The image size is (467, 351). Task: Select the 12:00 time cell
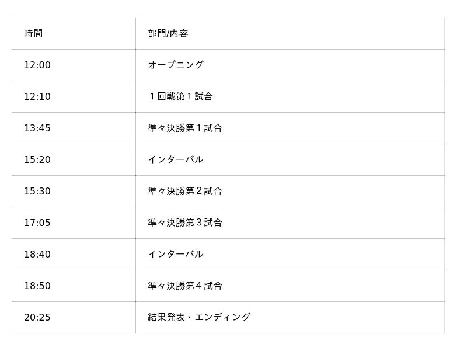(37, 65)
